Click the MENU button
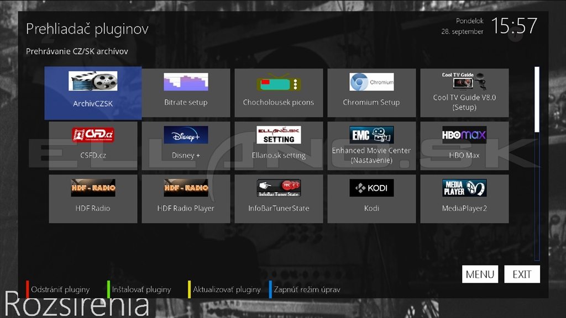 (x=480, y=274)
